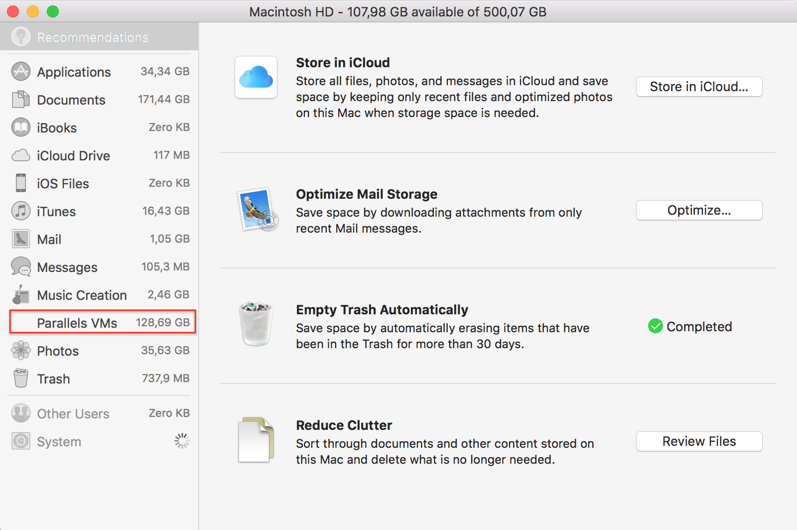Open the iBooks category icon

[x=21, y=128]
